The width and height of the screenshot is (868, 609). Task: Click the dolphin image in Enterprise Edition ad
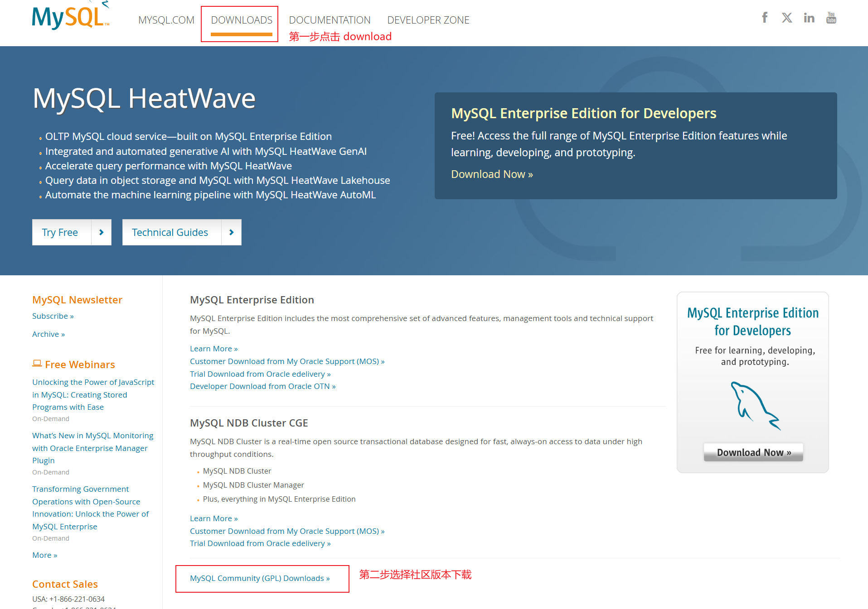755,406
